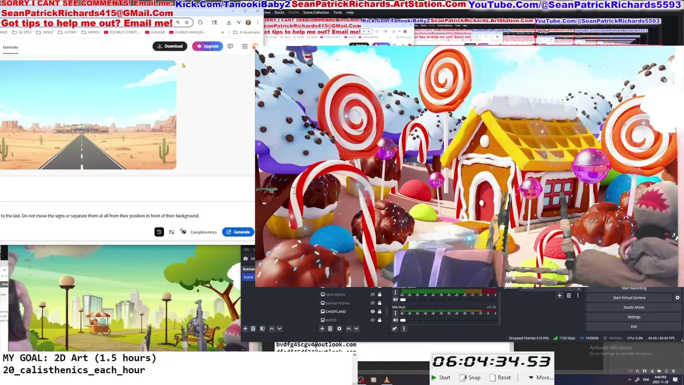This screenshot has height=385, width=684.
Task: Open the KARAOKE bookmark
Action: click(155, 32)
